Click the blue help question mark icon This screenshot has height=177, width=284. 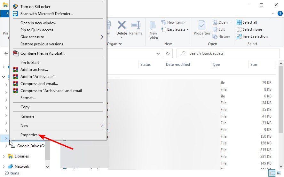(x=280, y=13)
